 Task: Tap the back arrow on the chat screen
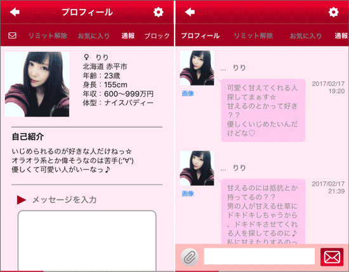coord(190,12)
